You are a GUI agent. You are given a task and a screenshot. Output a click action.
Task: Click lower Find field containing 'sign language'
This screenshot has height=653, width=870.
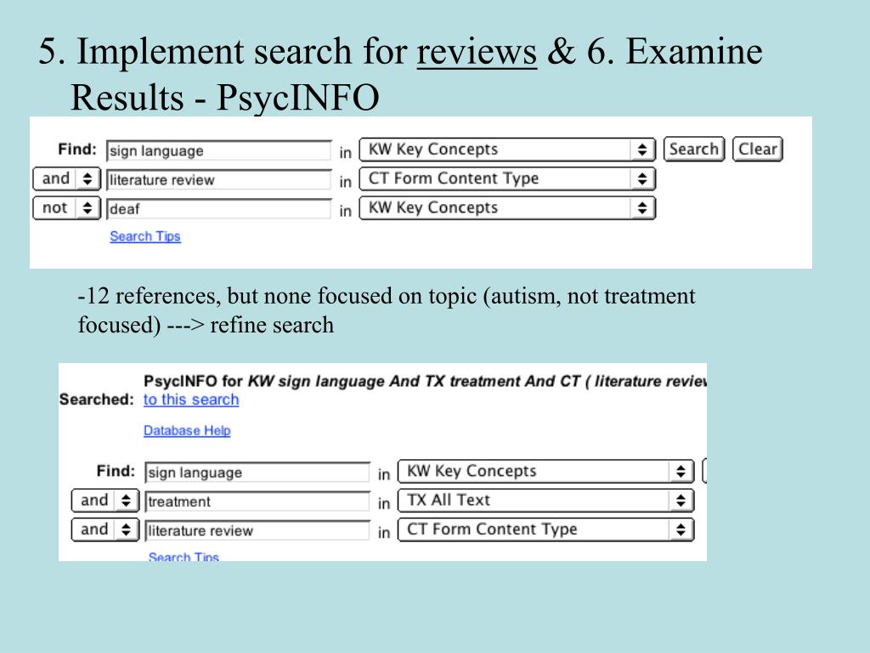pyautogui.click(x=257, y=472)
